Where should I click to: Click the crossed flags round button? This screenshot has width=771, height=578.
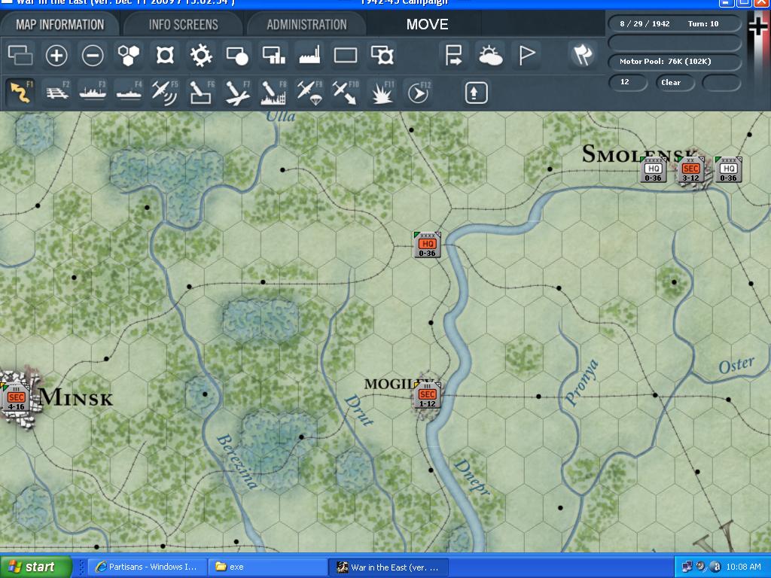[x=582, y=54]
